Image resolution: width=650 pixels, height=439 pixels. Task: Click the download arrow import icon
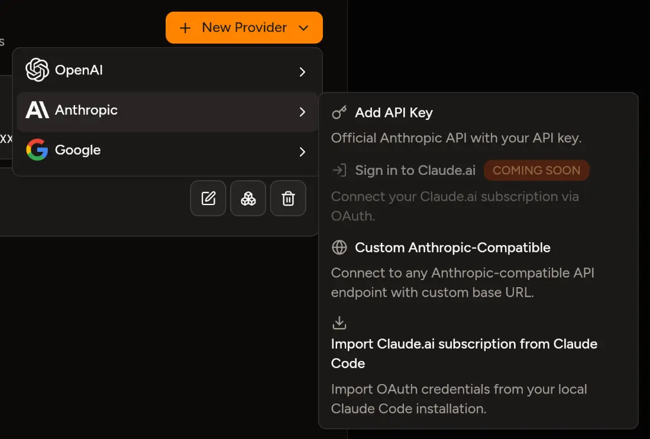(x=339, y=323)
